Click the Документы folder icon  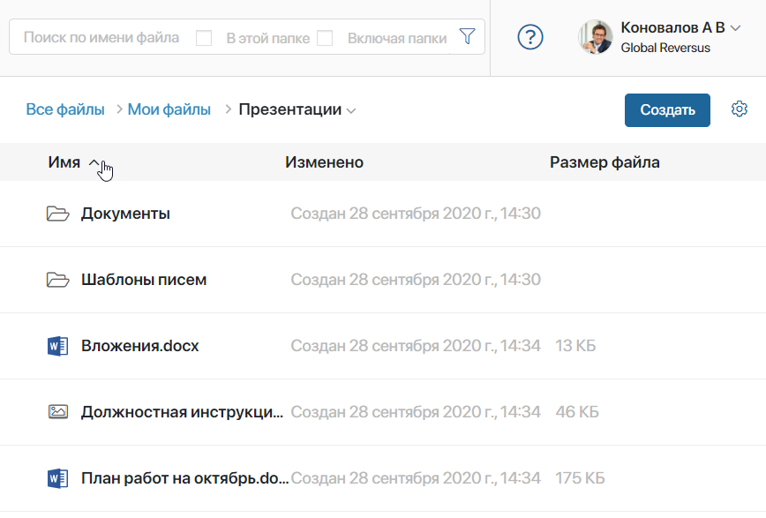point(57,214)
